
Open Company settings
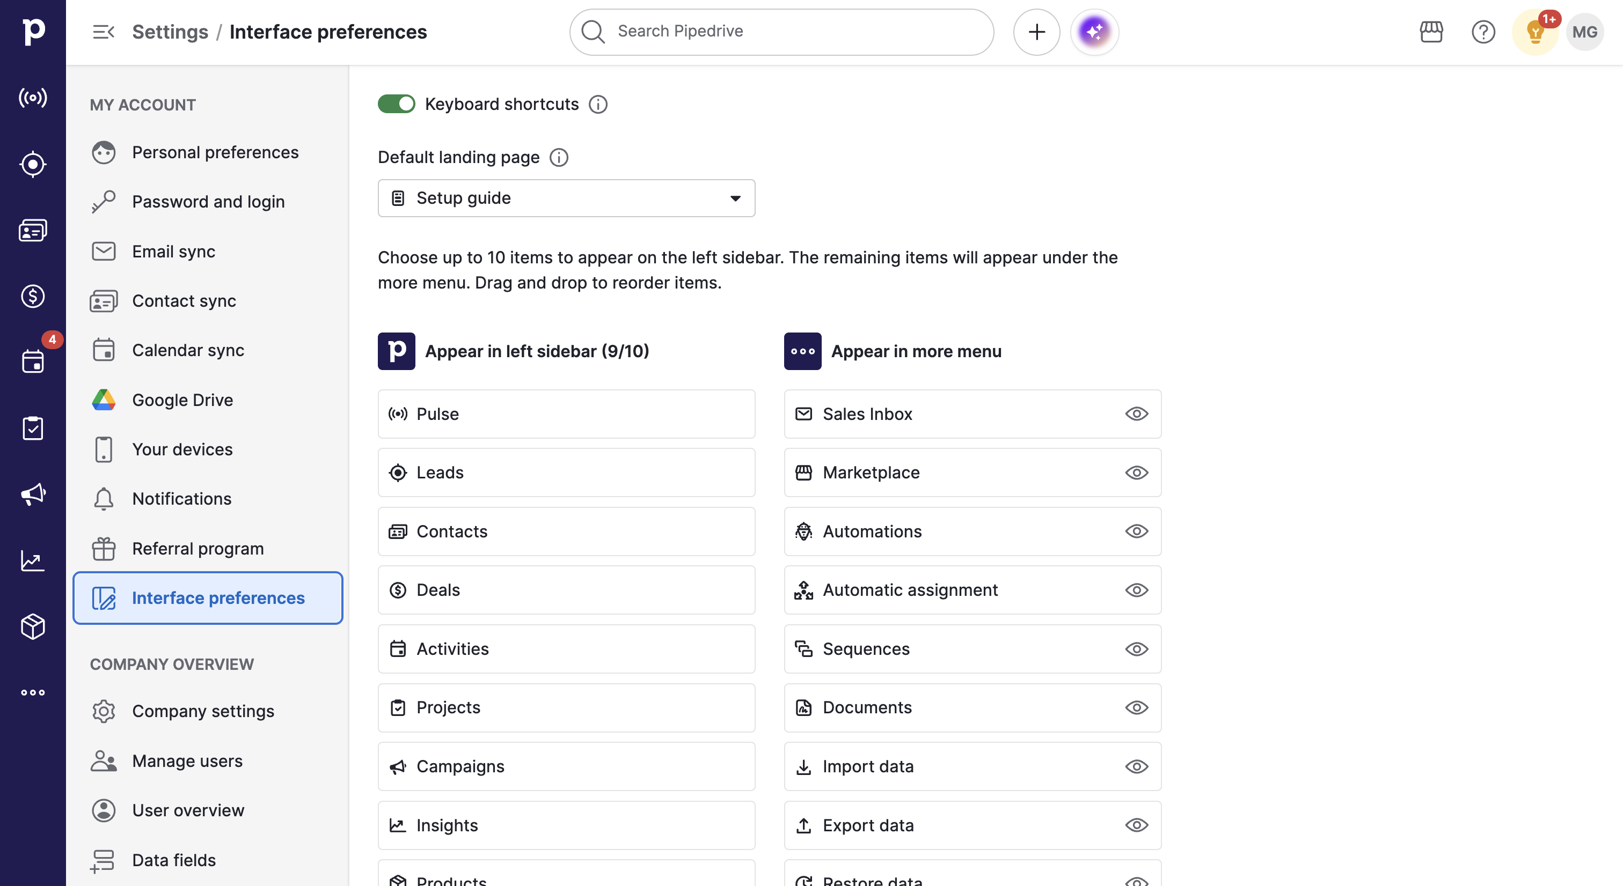[x=207, y=711]
